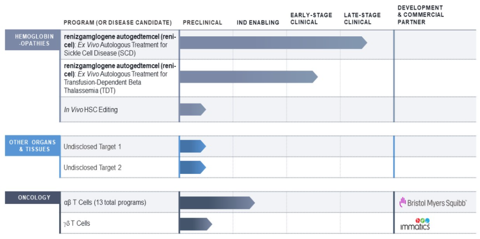
Task: Click the Sickle Cell Disease progress bar
Action: pos(273,43)
